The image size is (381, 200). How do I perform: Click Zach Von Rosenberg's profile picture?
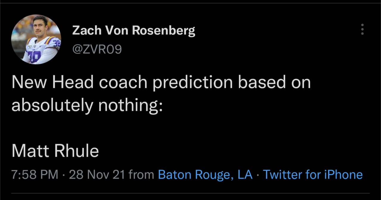[36, 39]
